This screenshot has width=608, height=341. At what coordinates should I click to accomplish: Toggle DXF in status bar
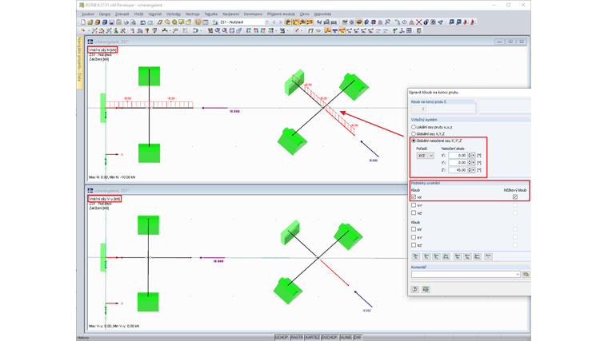pos(358,338)
